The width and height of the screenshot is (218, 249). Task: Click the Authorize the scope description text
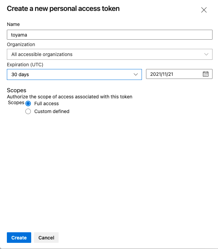point(70,97)
